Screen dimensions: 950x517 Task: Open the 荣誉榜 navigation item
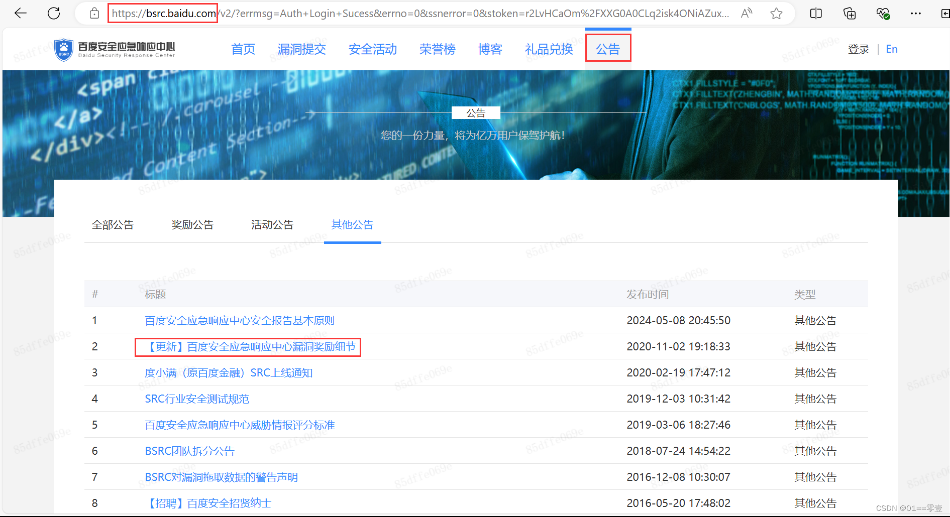coord(438,49)
